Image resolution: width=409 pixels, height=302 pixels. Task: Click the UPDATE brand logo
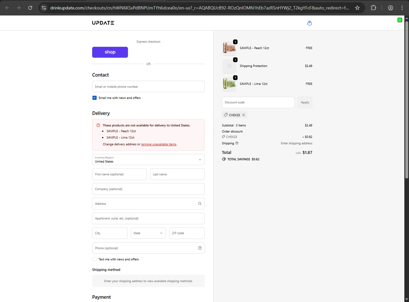click(103, 23)
